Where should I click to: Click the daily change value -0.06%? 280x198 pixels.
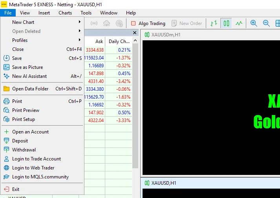(123, 89)
